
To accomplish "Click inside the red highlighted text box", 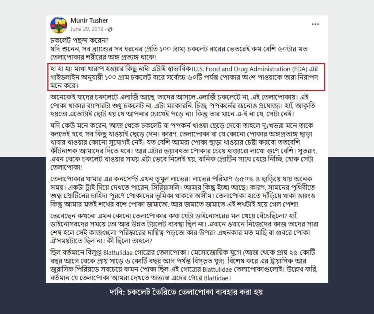I will point(187,77).
